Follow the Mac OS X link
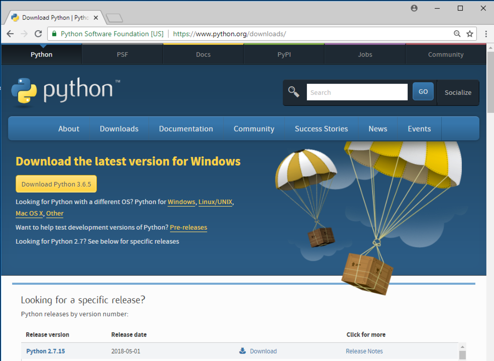The height and width of the screenshot is (361, 494). (x=29, y=213)
